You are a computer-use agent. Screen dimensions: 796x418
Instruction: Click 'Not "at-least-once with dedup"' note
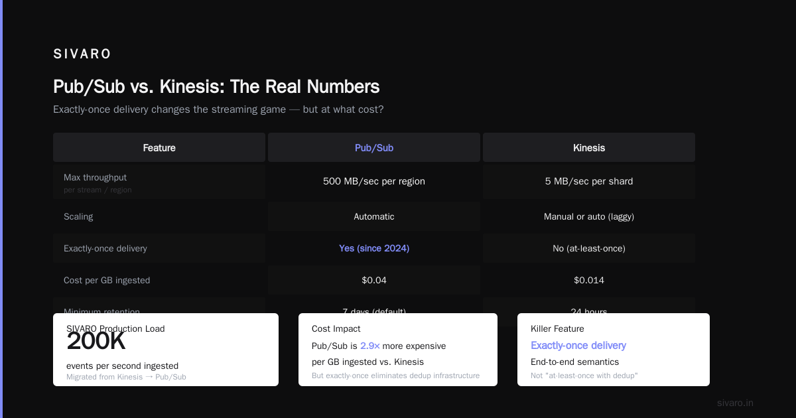584,376
